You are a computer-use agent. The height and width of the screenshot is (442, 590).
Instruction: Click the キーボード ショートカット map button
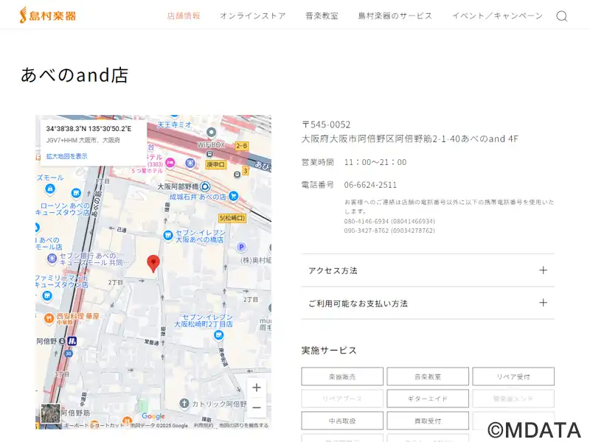[x=94, y=426]
